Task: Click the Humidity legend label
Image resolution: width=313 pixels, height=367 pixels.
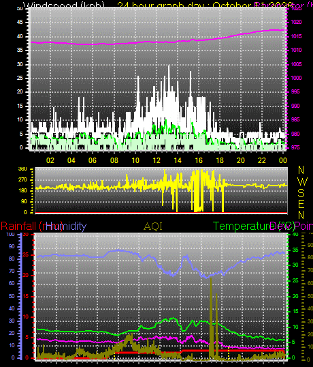Action: (x=66, y=226)
